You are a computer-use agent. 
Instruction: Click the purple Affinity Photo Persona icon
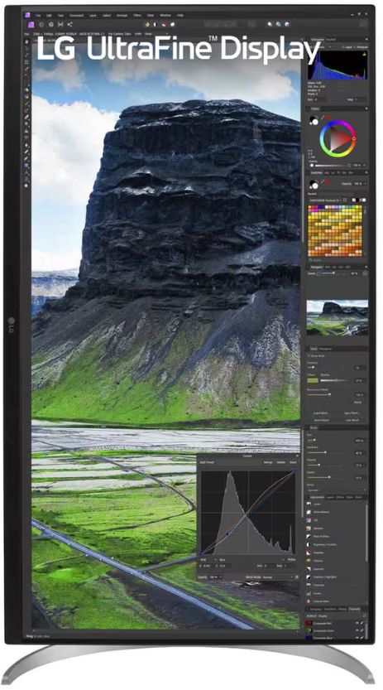point(31,25)
